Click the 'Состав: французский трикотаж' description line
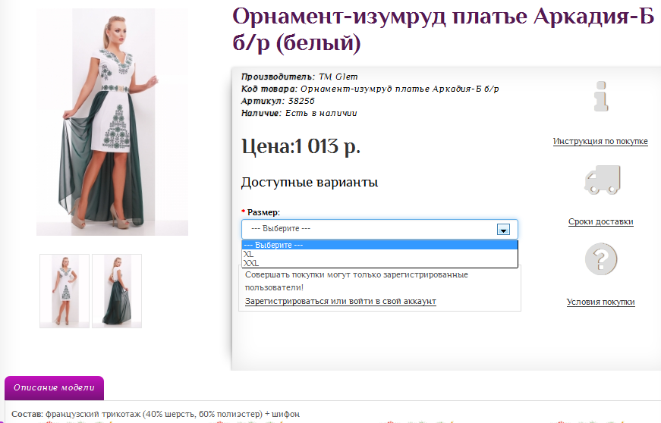 coord(156,414)
